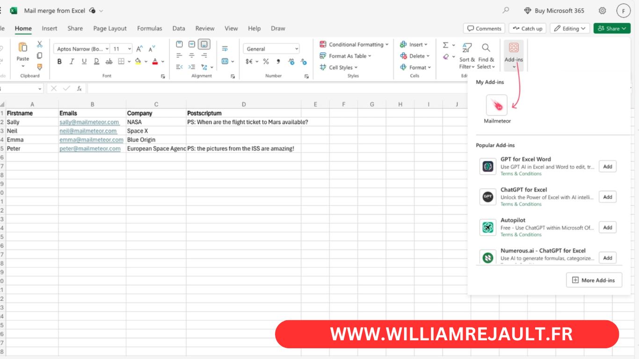Align text right
The height and width of the screenshot is (359, 639).
point(204,56)
